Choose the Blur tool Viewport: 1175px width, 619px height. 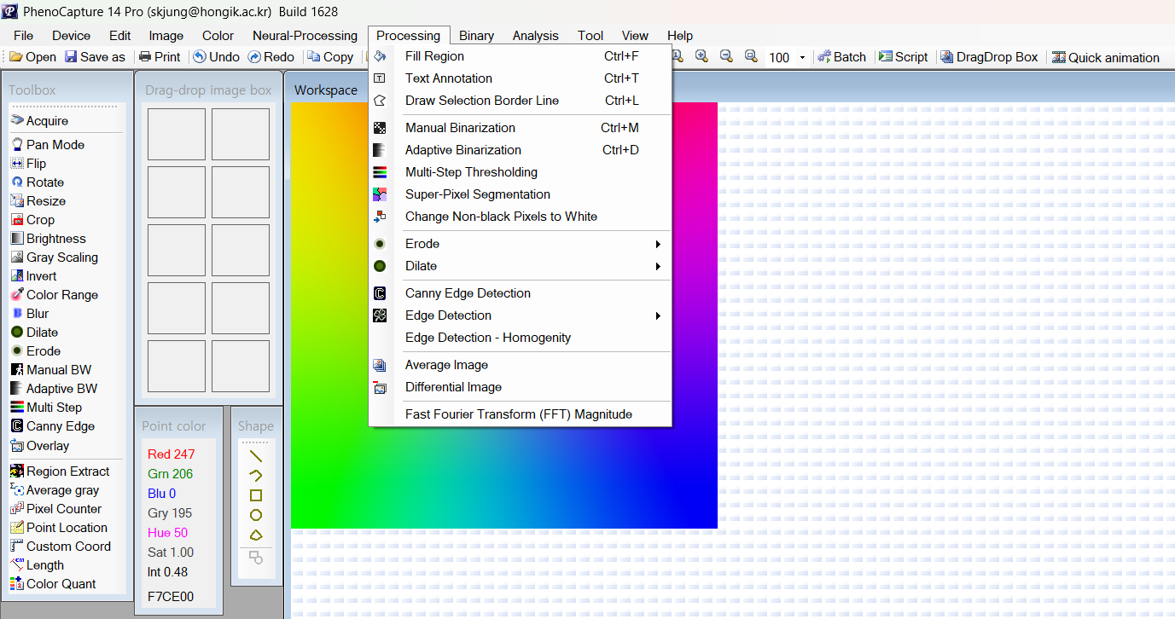pyautogui.click(x=31, y=314)
